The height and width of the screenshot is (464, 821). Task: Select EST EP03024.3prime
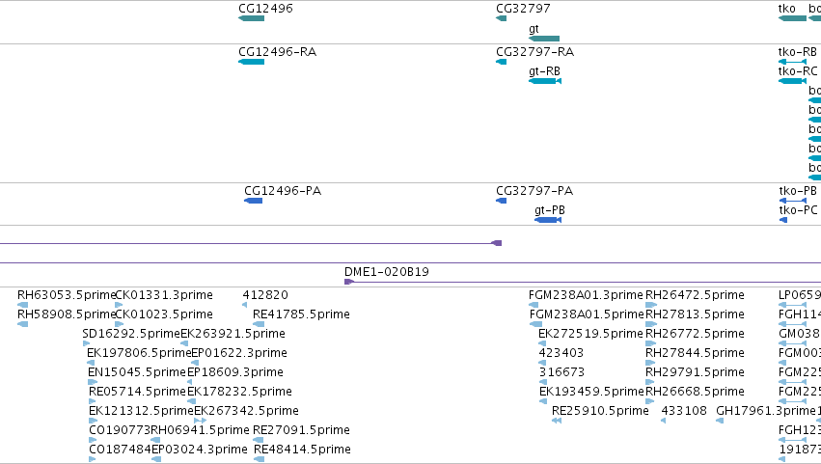click(x=200, y=450)
